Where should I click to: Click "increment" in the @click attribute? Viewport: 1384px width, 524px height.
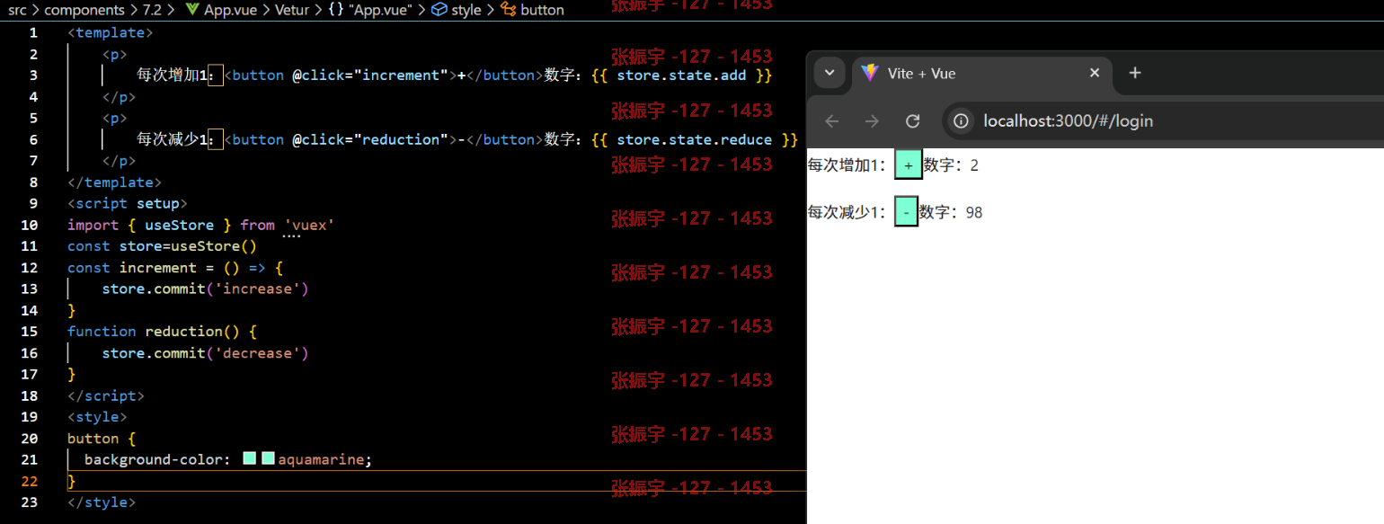click(403, 75)
